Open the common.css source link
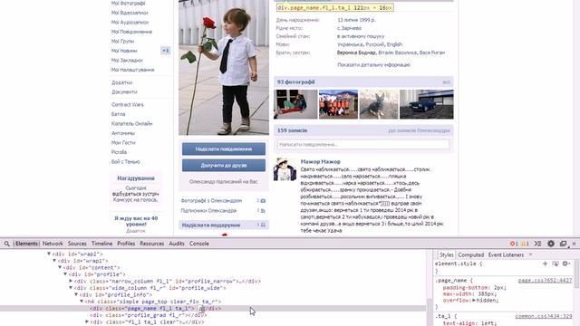 [544, 316]
